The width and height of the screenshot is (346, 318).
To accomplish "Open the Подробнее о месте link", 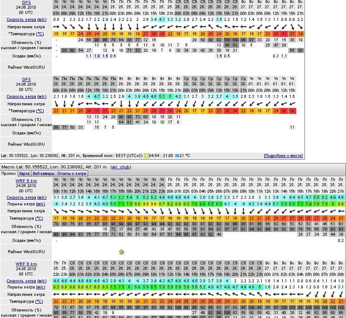I will [x=283, y=156].
